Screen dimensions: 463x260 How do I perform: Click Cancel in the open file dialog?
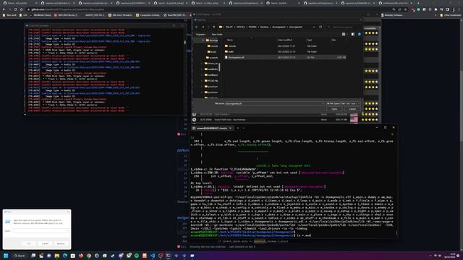coord(352,109)
